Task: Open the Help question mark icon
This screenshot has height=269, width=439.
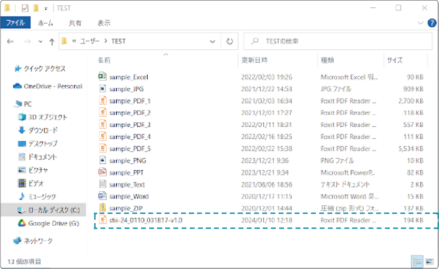Action: pos(432,23)
